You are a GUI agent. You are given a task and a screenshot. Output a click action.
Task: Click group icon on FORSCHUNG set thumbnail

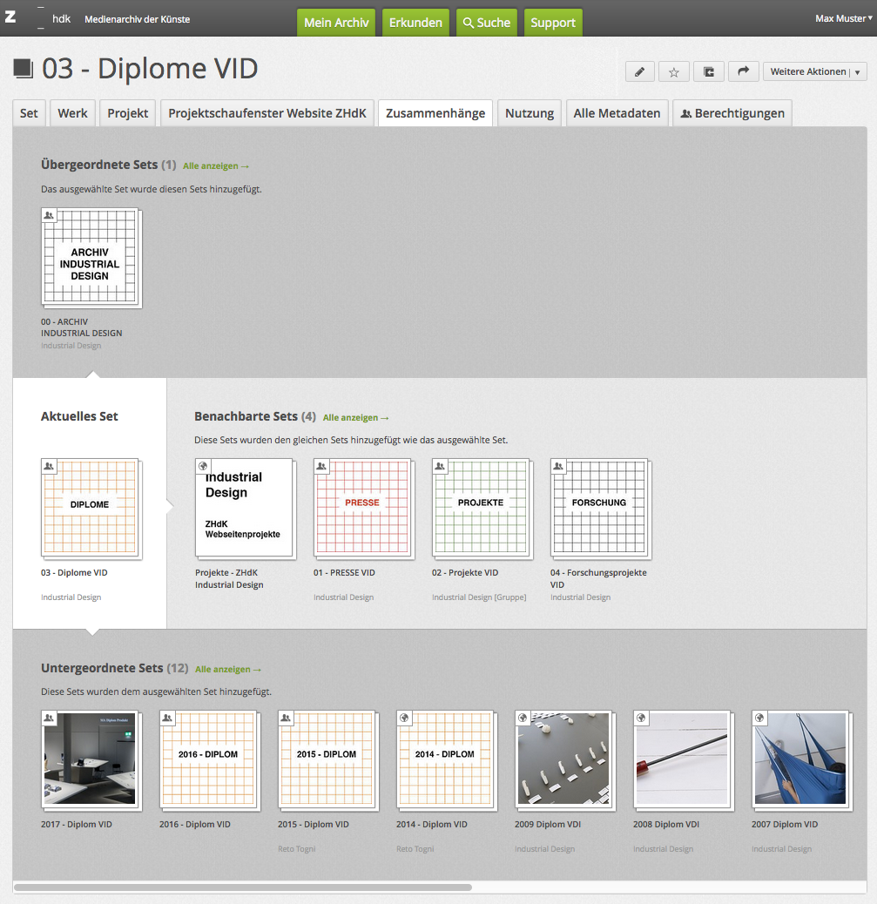(558, 467)
